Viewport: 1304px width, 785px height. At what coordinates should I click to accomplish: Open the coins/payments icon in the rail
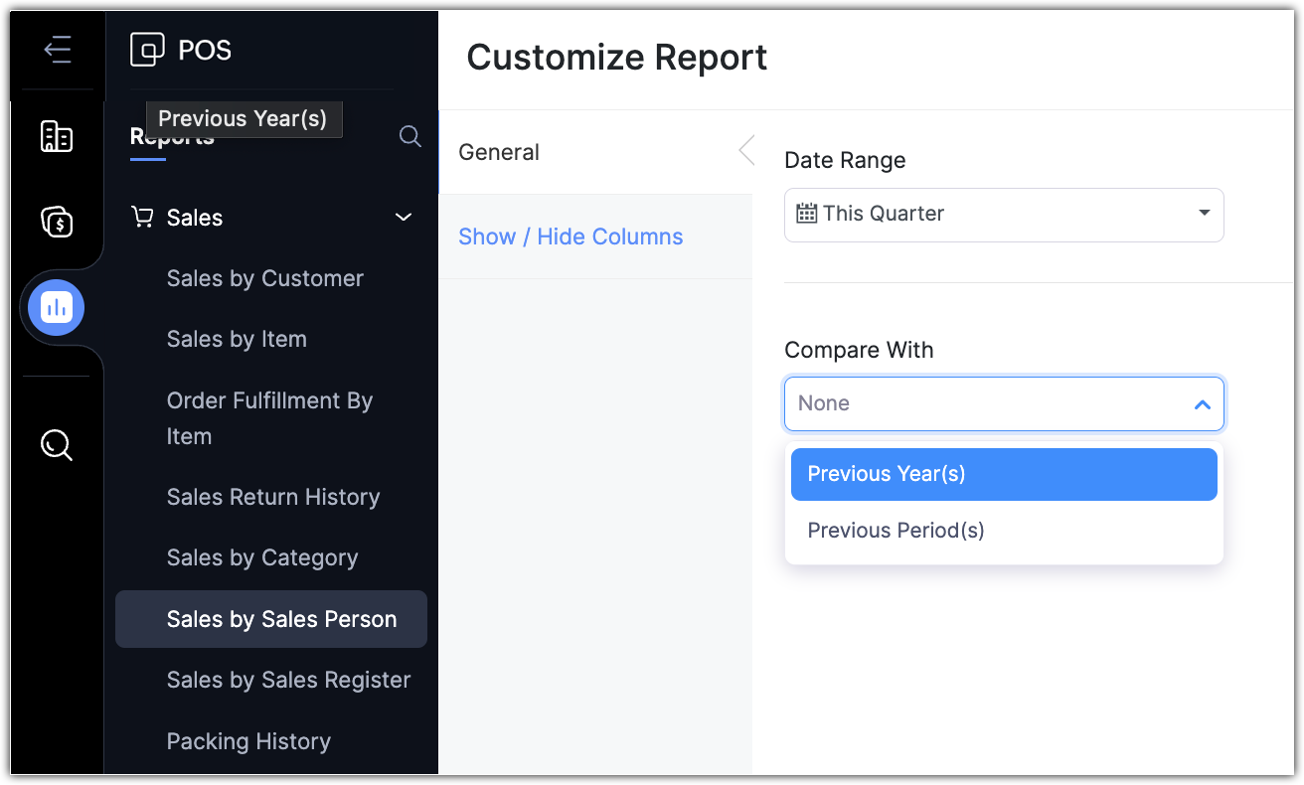tap(57, 221)
